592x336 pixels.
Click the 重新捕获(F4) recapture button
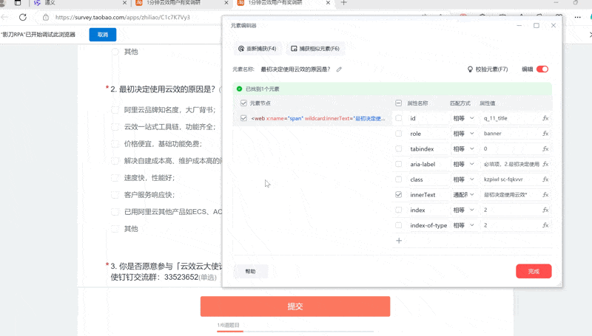coord(256,49)
